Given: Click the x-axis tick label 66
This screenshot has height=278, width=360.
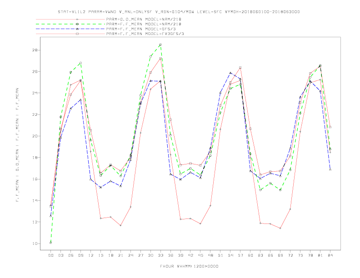Looking at the screenshot, I should (x=270, y=255).
